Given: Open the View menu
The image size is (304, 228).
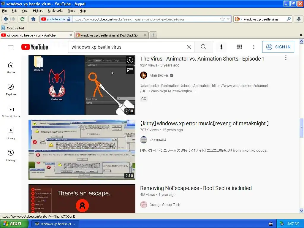Looking at the screenshot, I should coord(25,11).
